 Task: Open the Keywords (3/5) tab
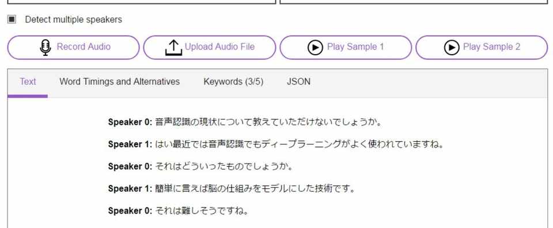[x=233, y=82]
